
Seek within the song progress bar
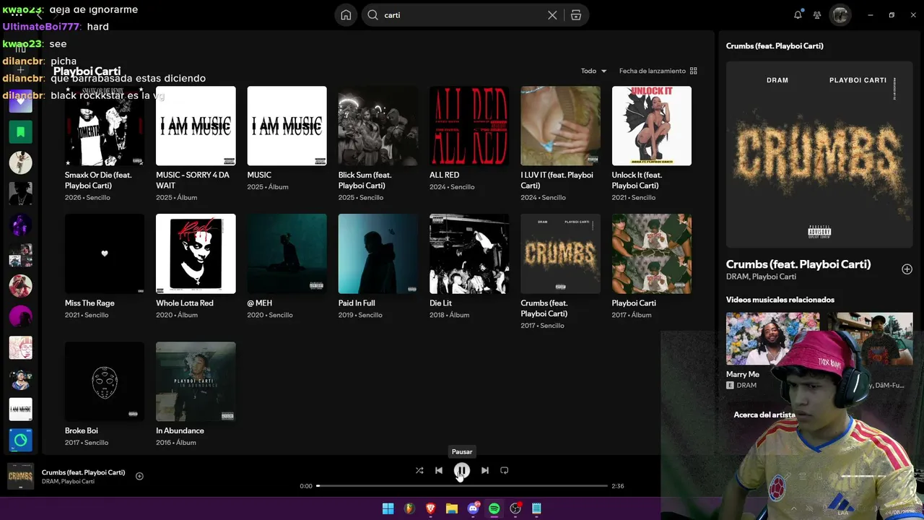[462, 486]
